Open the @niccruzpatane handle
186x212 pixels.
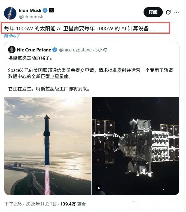(75, 50)
